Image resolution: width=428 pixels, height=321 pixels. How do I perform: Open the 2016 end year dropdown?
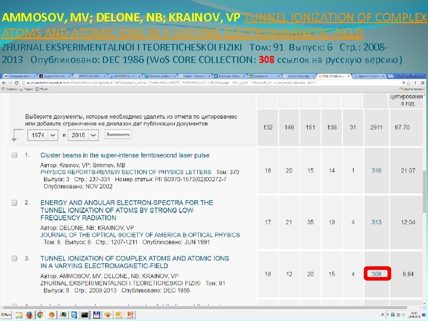tap(83, 135)
